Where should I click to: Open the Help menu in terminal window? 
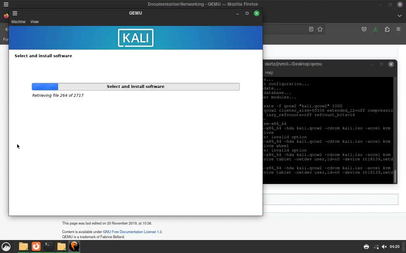click(269, 73)
